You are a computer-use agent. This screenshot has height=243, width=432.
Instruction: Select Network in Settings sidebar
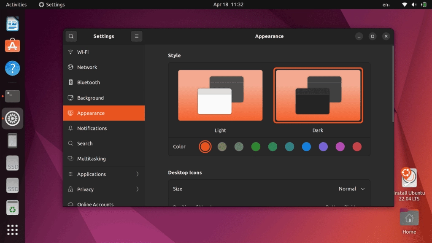[x=104, y=67]
